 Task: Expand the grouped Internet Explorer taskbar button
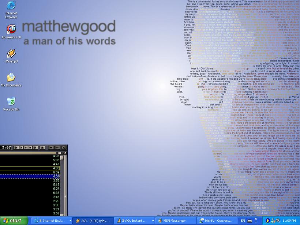(x=50, y=221)
